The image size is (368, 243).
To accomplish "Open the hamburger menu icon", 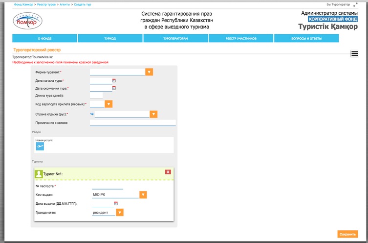I will click(x=355, y=54).
